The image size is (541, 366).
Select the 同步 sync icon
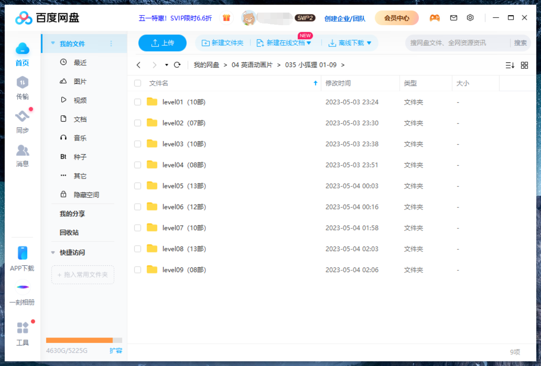pos(22,116)
